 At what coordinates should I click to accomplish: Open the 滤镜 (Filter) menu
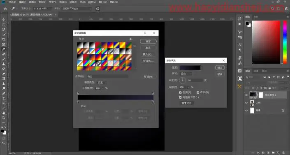pos(73,2)
